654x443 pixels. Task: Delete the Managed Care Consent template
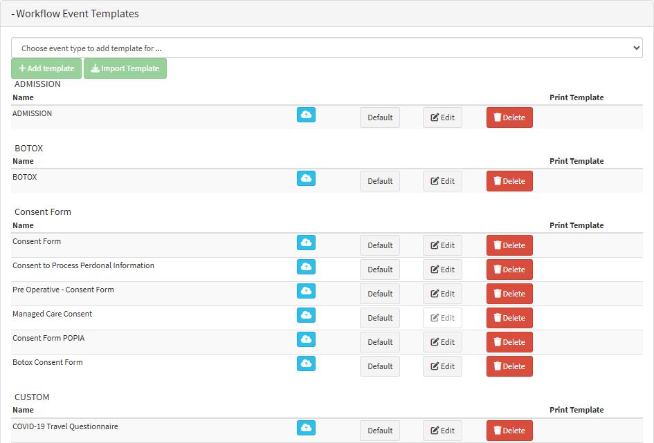click(509, 318)
